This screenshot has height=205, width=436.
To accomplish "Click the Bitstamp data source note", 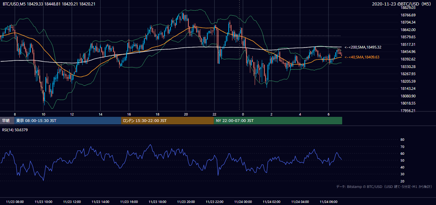I will coord(384,187).
